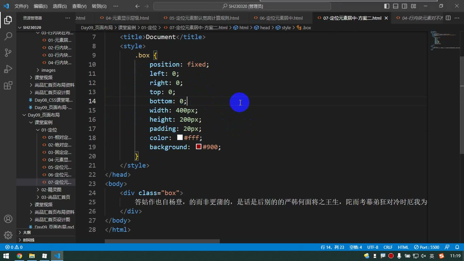Open Chrome from the taskbar

point(19,256)
